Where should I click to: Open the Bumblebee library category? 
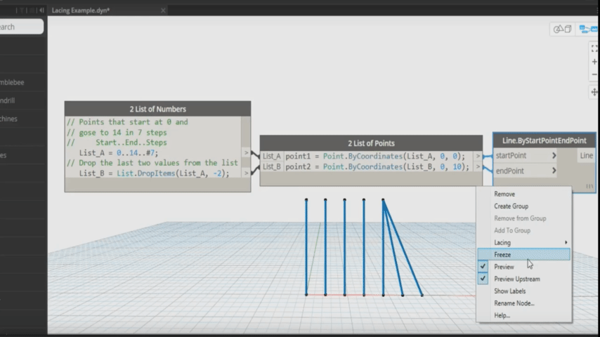[12, 82]
